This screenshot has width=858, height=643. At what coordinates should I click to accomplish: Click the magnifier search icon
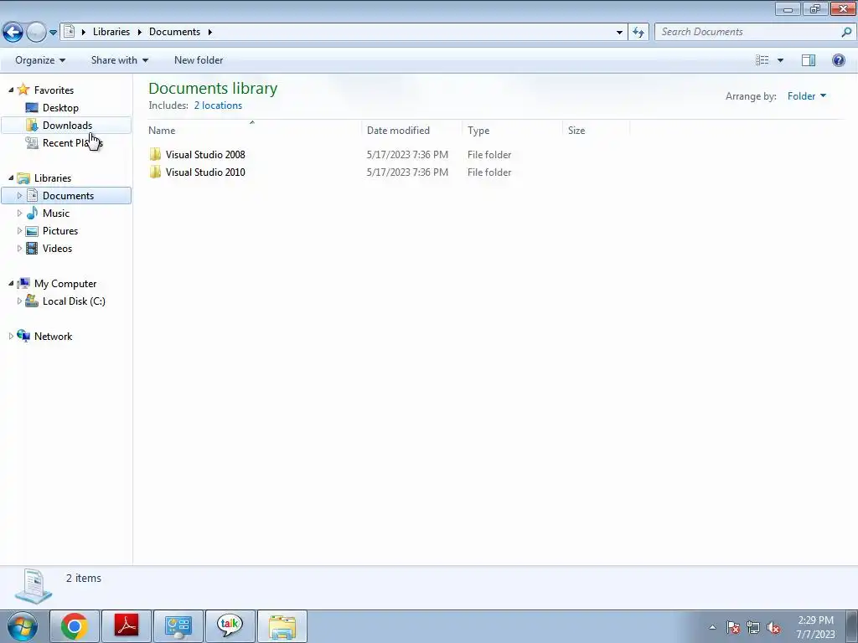pos(846,32)
